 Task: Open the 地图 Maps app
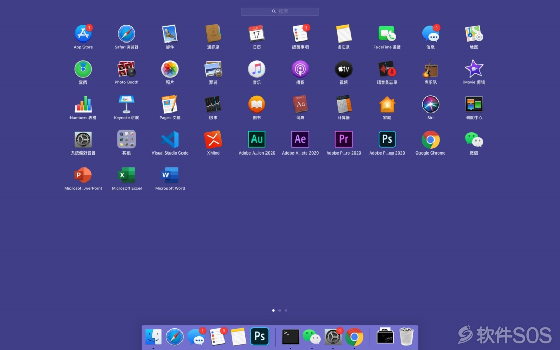(x=474, y=34)
